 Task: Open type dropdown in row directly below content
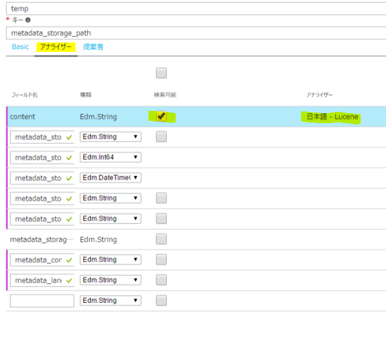[111, 137]
